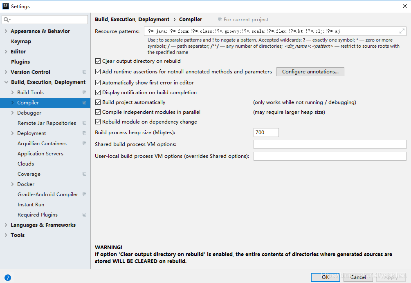The width and height of the screenshot is (411, 283).
Task: Click Build, Execution, Deployment breadcrumb
Action: [x=132, y=19]
